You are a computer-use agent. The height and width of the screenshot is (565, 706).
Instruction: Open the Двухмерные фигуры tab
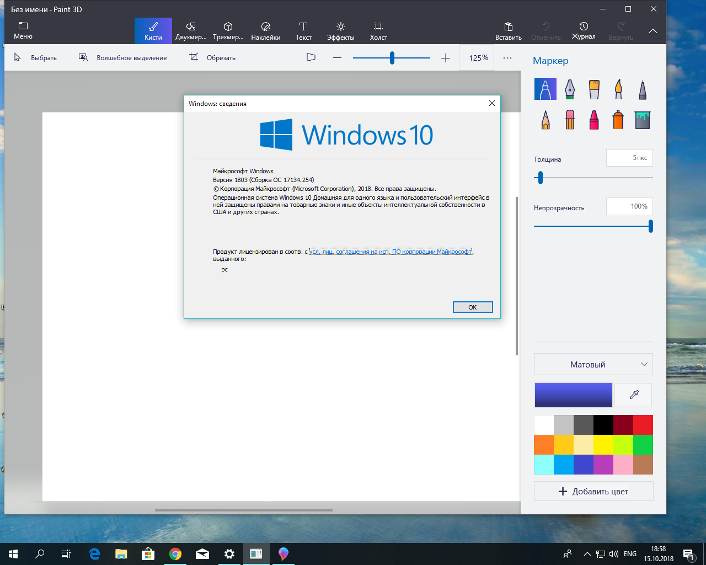pos(191,31)
